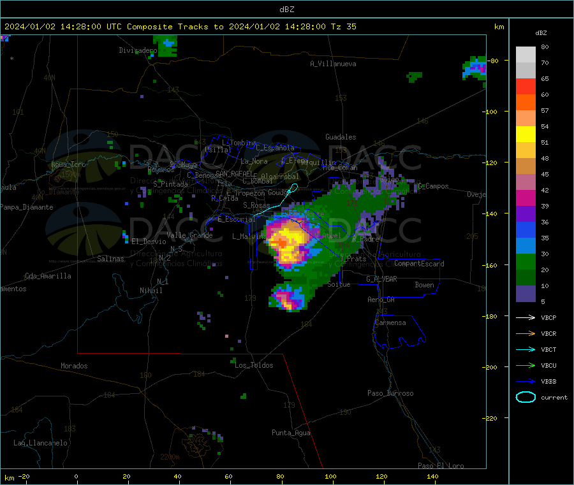The image size is (574, 485).
Task: Click the S_Rosas label
Action: (256, 205)
